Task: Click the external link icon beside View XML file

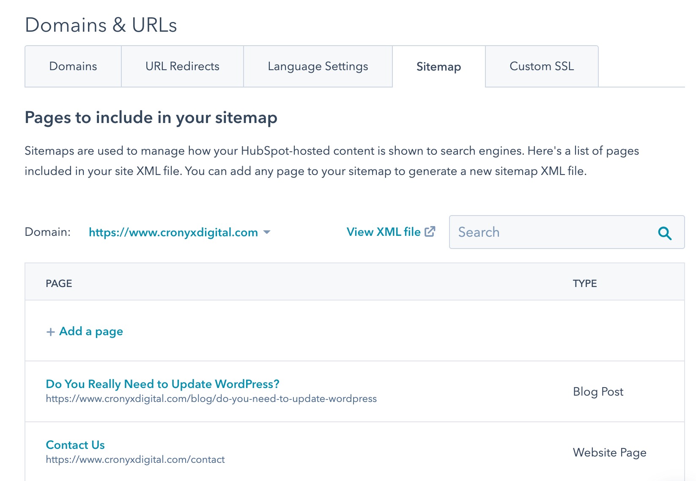Action: pos(430,232)
